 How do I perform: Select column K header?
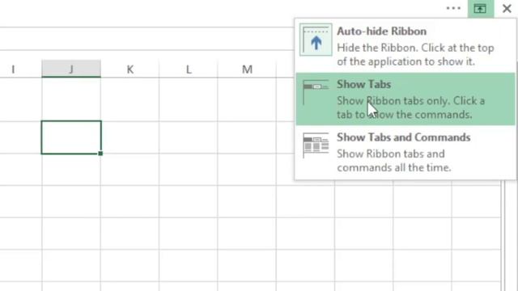pyautogui.click(x=129, y=69)
